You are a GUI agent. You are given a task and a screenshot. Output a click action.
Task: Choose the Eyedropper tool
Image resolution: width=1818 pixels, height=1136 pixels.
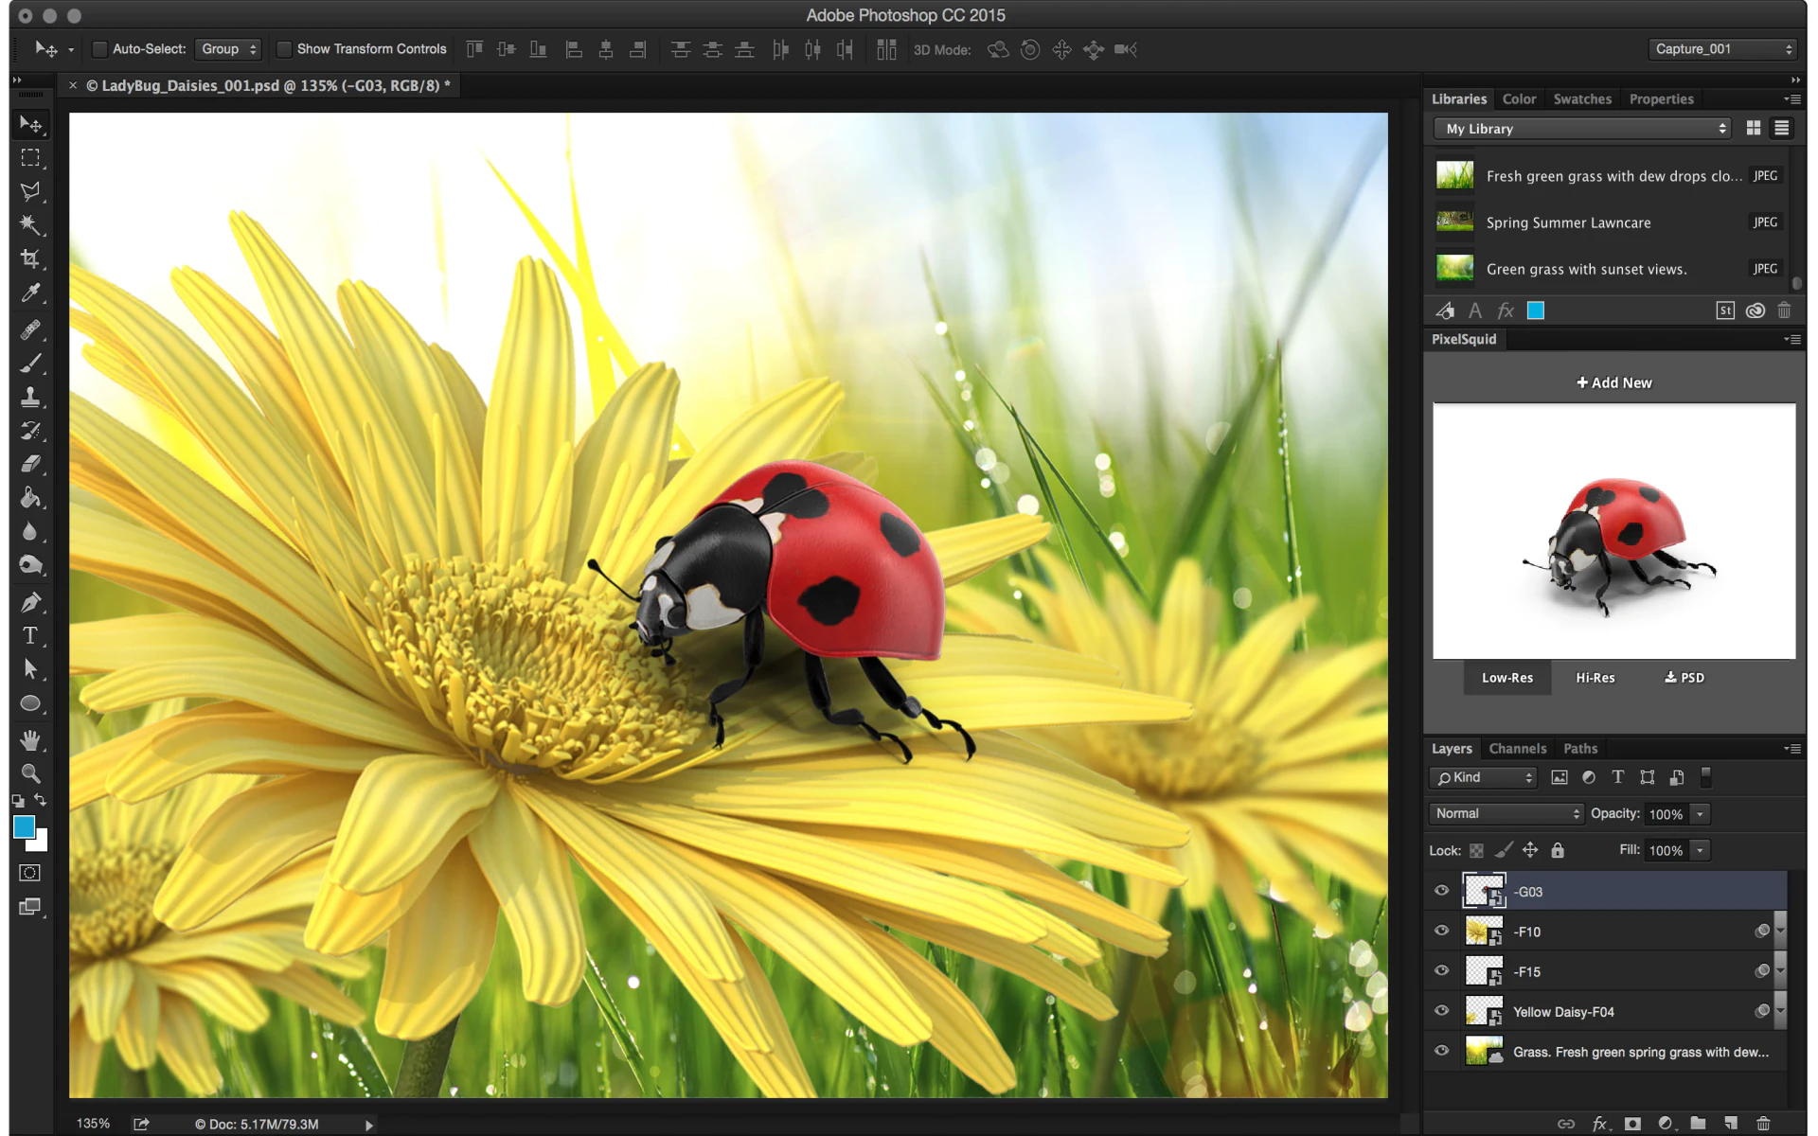pyautogui.click(x=30, y=293)
